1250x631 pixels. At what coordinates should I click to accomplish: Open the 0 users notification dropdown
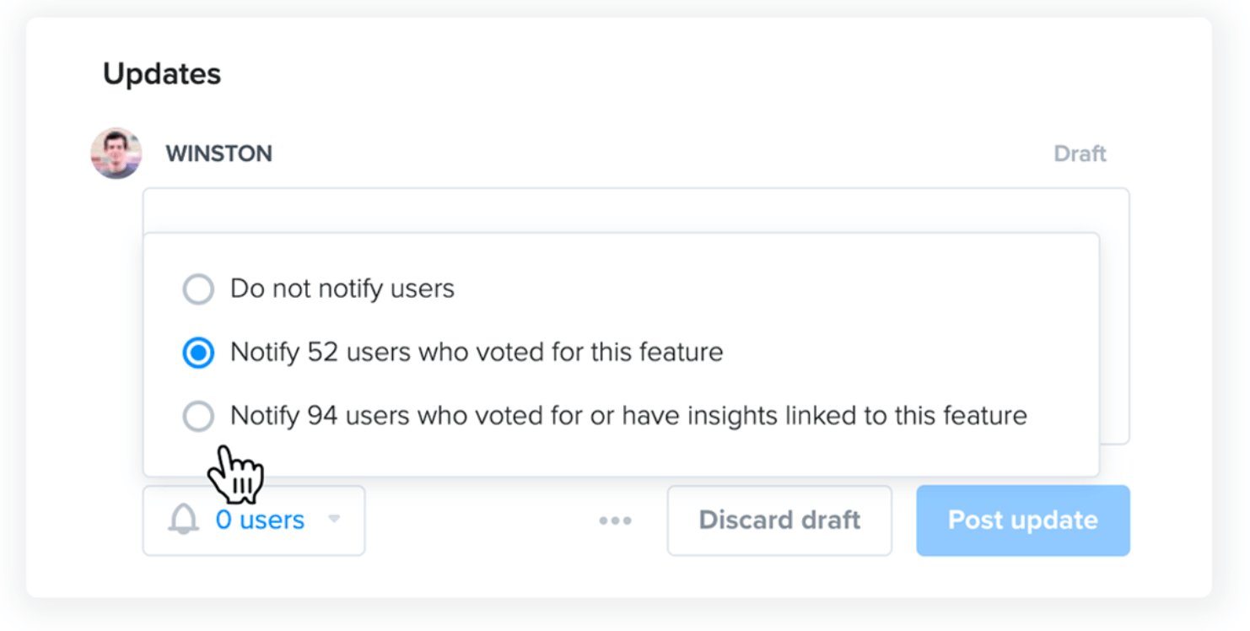tap(254, 520)
